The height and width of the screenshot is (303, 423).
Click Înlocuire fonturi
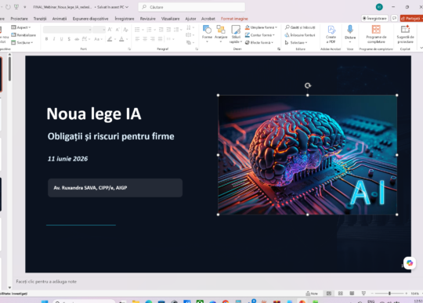tap(300, 34)
